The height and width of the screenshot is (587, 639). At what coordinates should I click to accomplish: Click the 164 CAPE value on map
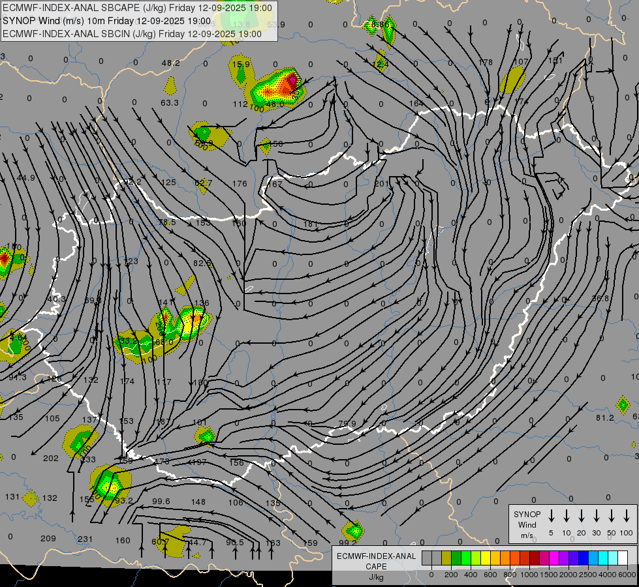(x=416, y=104)
